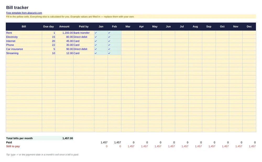The height and width of the screenshot is (162, 262).
Task: Click the Bill tracker title
Action: coord(17,8)
